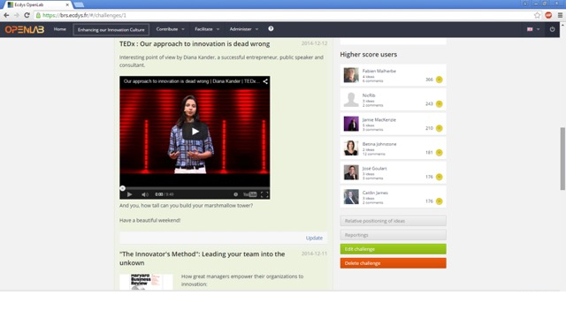Click the orange Delete challenge button
This screenshot has width=566, height=318.
pyautogui.click(x=393, y=263)
